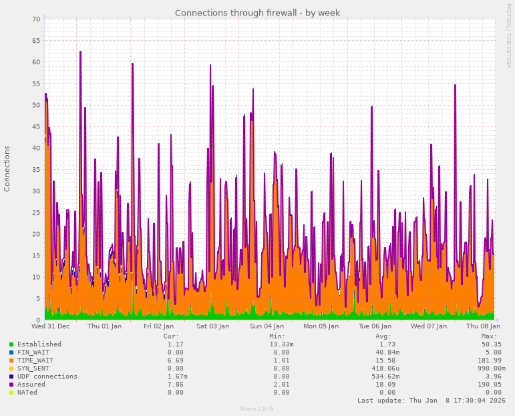515x416 pixels.
Task: Click the green Established legend swatch
Action: (11, 344)
